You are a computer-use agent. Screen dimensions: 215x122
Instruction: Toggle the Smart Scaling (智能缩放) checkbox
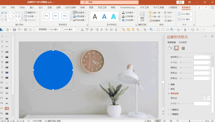(x=37, y=29)
